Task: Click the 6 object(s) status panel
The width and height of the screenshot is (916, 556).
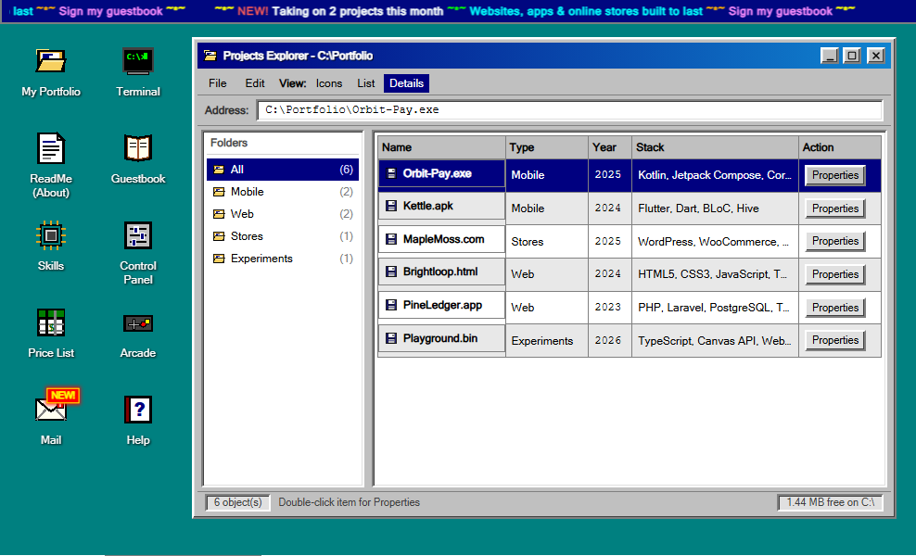Action: coord(237,502)
